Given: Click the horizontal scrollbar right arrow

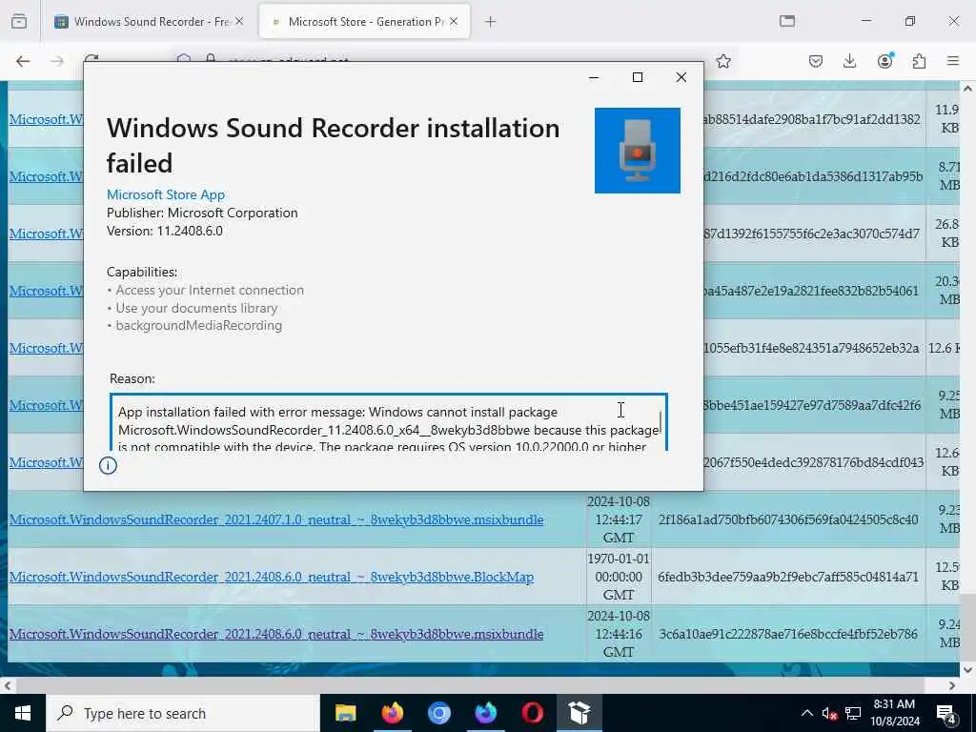Looking at the screenshot, I should [x=952, y=686].
